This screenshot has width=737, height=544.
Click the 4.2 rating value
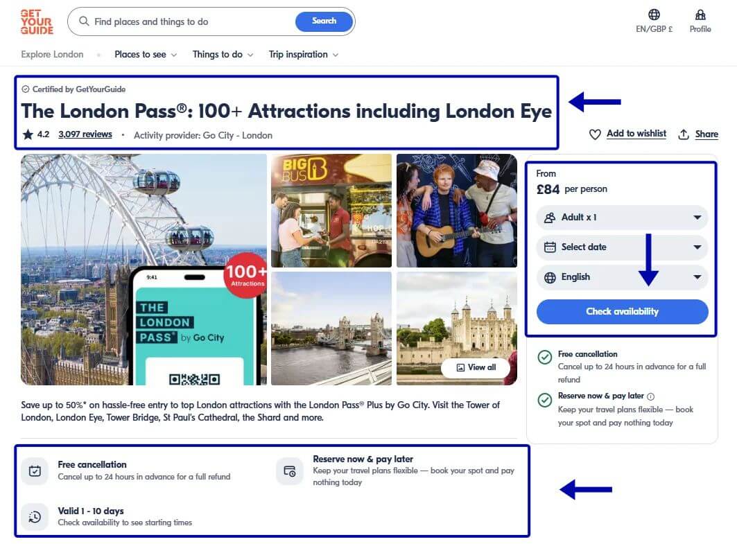click(43, 134)
